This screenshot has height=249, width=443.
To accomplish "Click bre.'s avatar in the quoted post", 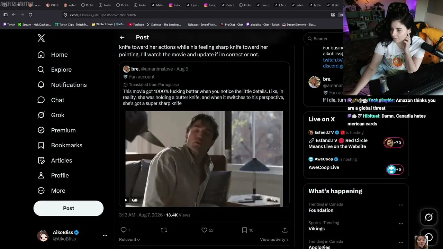I will pos(126,69).
